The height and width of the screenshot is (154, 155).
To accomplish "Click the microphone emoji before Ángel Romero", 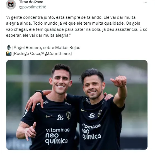I will pyautogui.click(x=9, y=48).
